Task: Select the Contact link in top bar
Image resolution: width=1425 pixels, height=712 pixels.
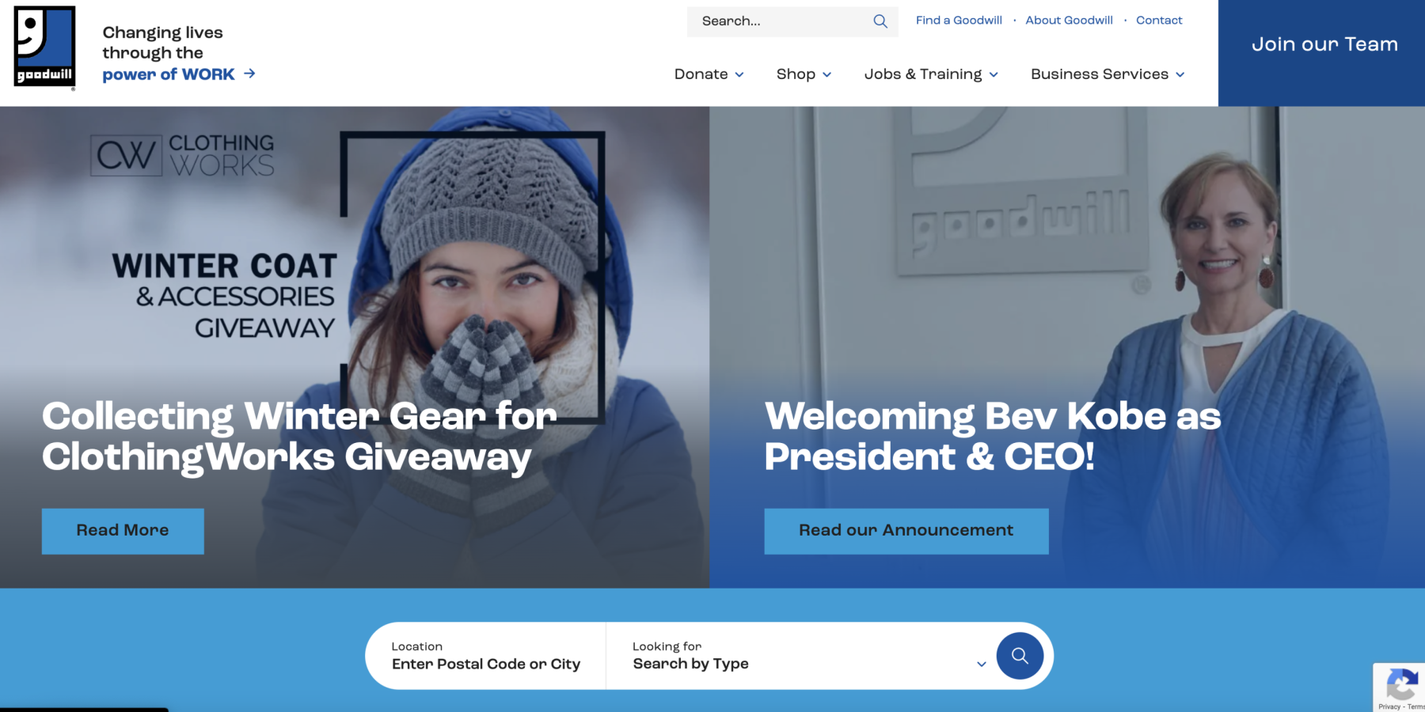Action: (1159, 21)
